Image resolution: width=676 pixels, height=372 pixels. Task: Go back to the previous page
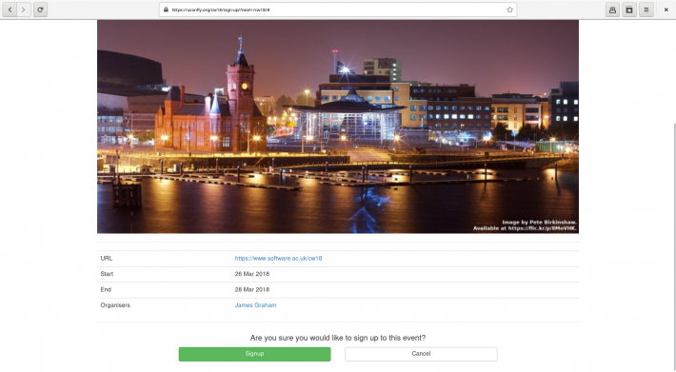(x=10, y=10)
